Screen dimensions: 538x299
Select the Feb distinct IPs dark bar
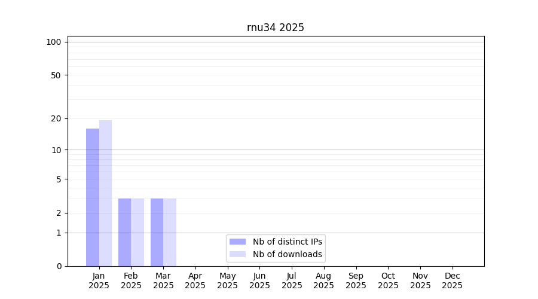point(124,232)
